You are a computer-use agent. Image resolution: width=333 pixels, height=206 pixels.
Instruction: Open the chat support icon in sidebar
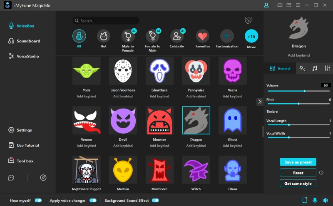pos(11,178)
